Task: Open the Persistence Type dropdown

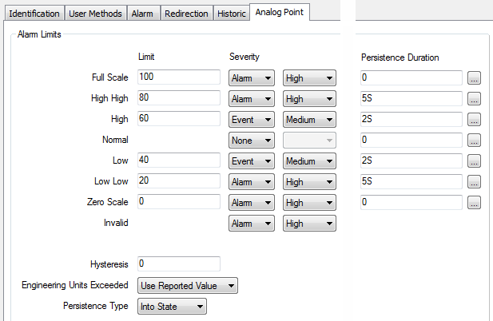Action: (172, 307)
